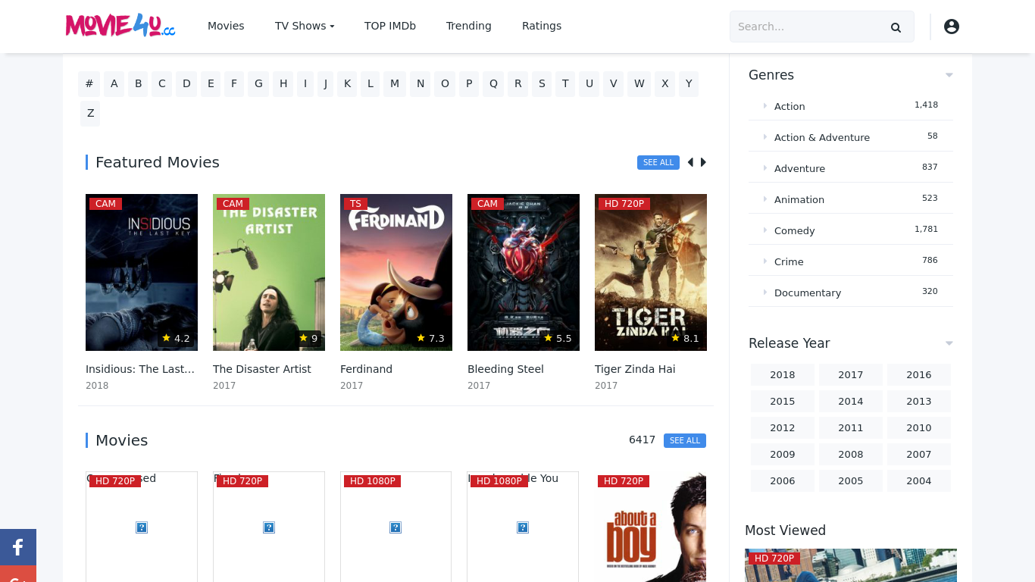This screenshot has height=582, width=1035.
Task: Collapse the Release Year section arrow
Action: (949, 343)
